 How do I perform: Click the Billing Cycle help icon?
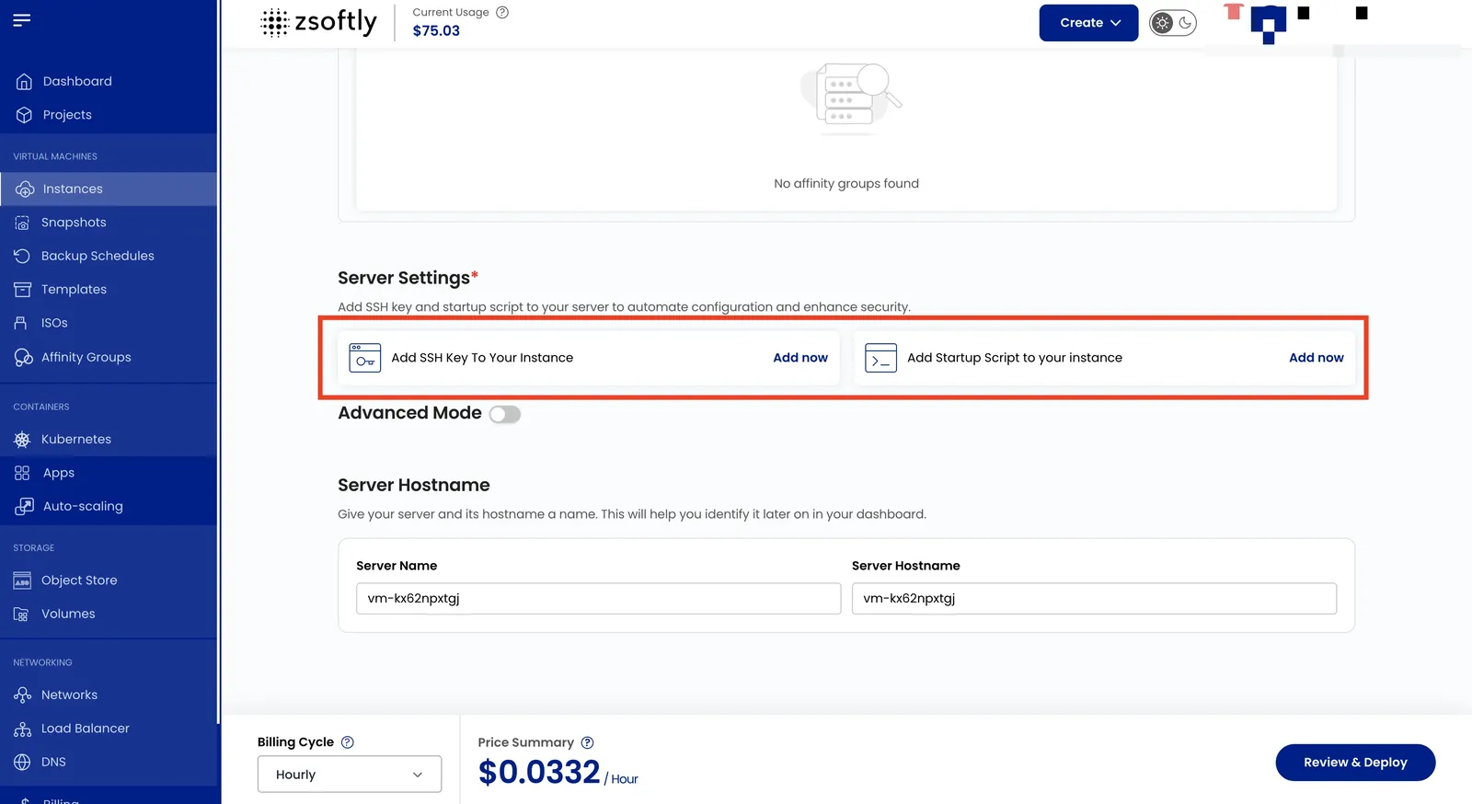coord(348,742)
